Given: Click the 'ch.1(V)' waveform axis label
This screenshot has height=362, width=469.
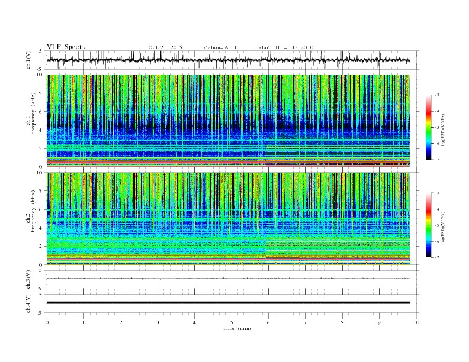Looking at the screenshot, I should coord(28,60).
